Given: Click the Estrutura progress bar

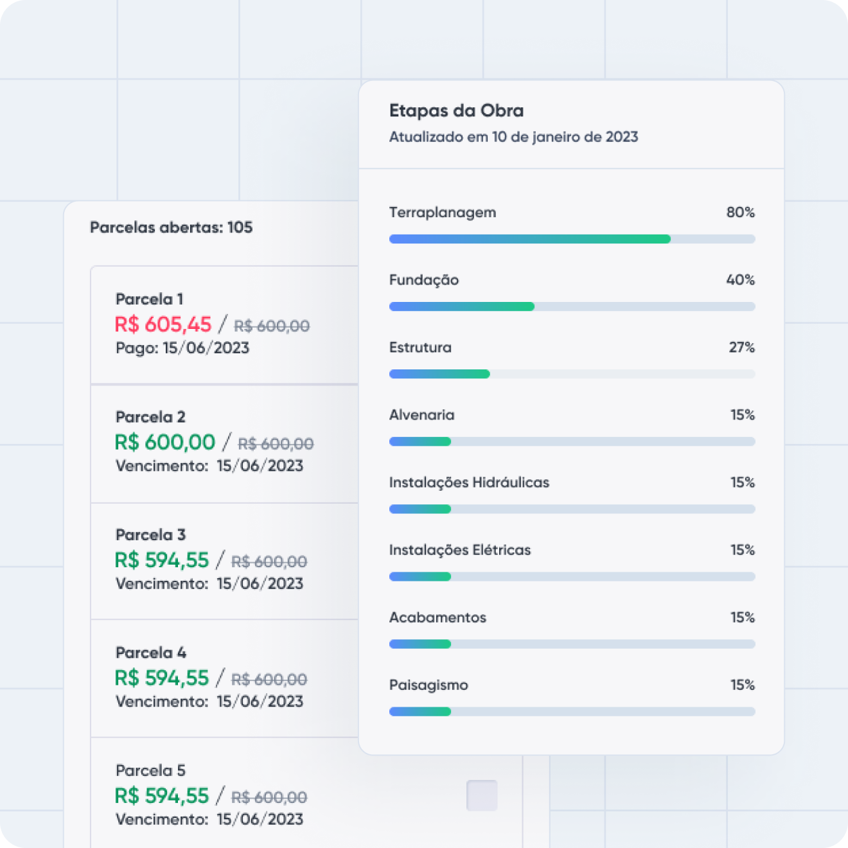Looking at the screenshot, I should 572,374.
